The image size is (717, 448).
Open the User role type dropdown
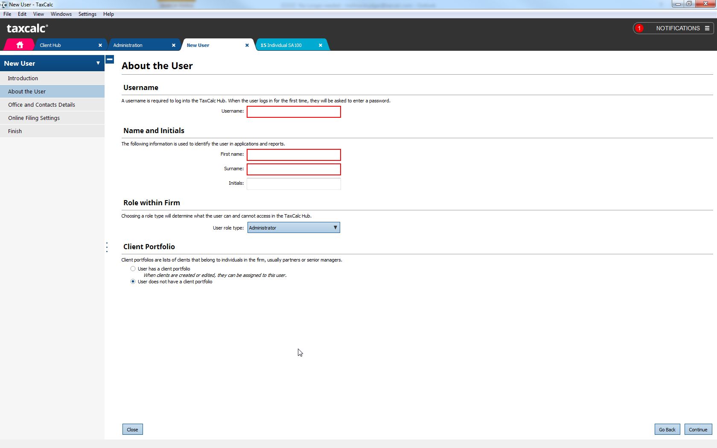tap(335, 227)
